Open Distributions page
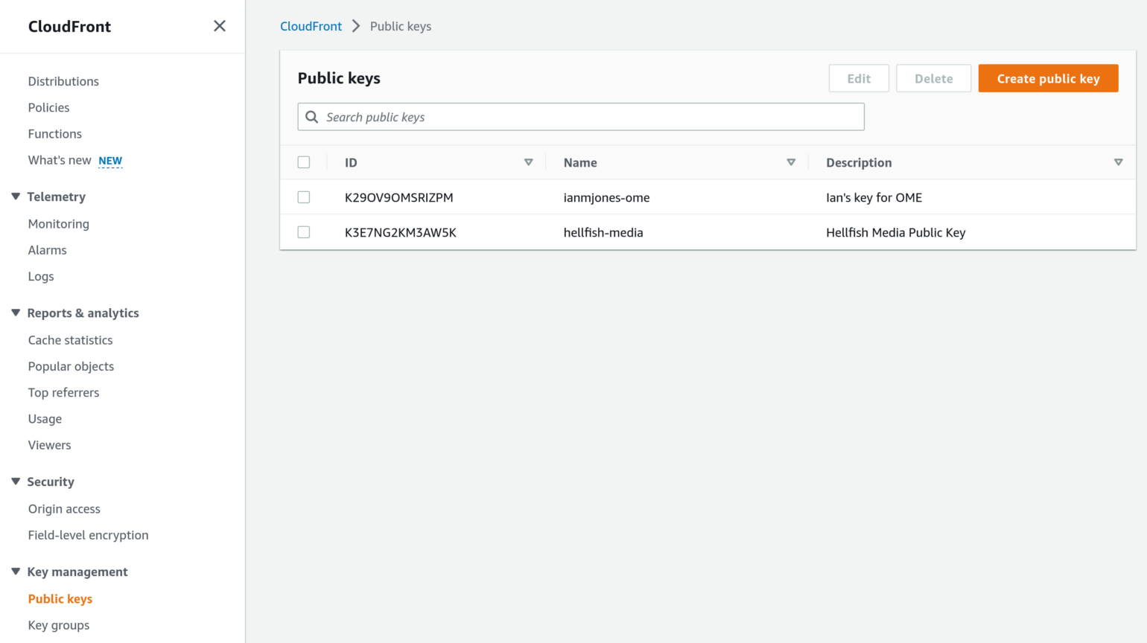 click(63, 81)
